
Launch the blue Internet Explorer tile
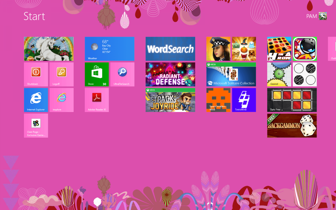(36, 100)
